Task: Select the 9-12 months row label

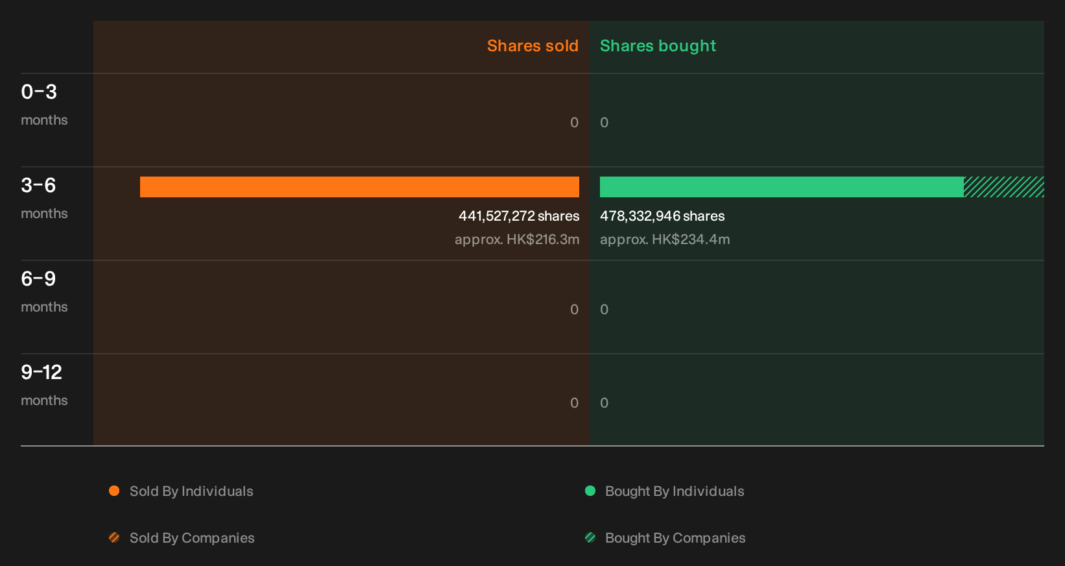Action: 44,385
